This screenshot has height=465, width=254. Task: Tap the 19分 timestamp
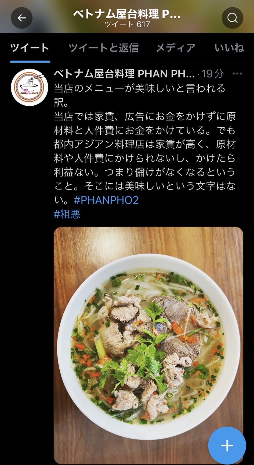point(213,74)
